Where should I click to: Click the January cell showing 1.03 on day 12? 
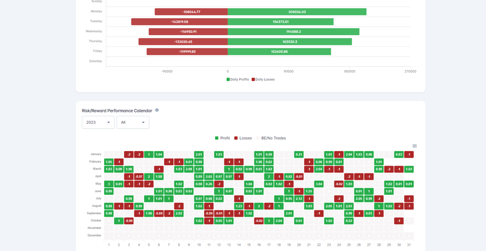[x=219, y=154]
